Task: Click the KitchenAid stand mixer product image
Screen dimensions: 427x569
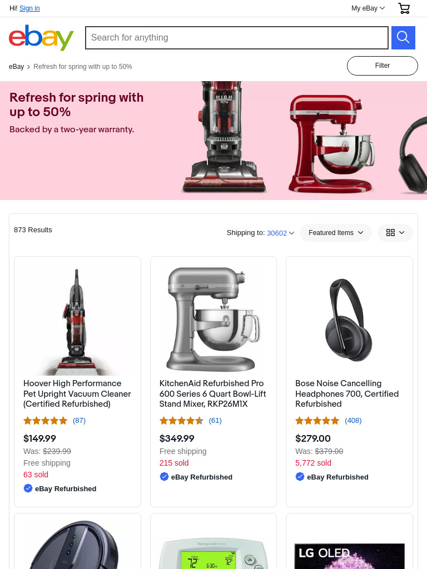Action: pyautogui.click(x=213, y=319)
